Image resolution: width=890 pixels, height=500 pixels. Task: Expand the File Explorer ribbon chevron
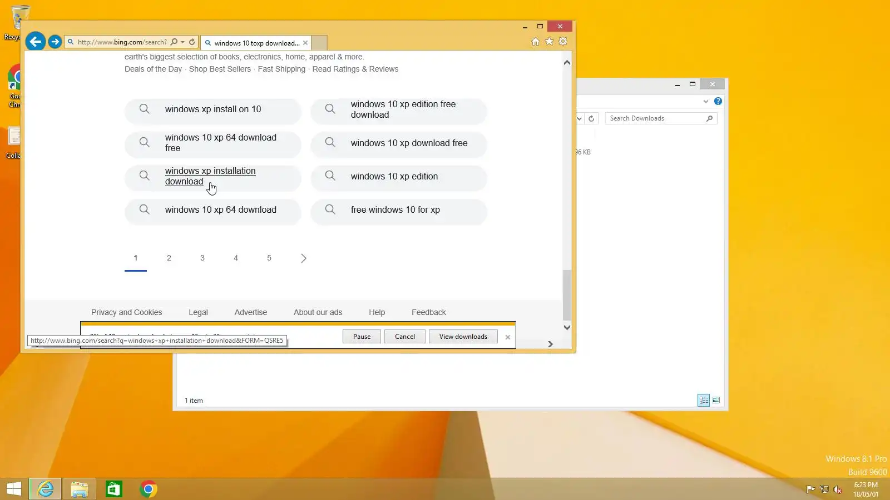tap(706, 101)
